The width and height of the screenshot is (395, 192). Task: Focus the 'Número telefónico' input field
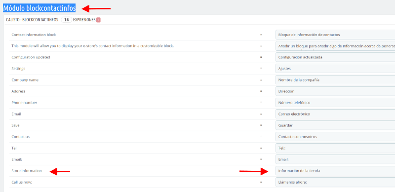coord(335,103)
